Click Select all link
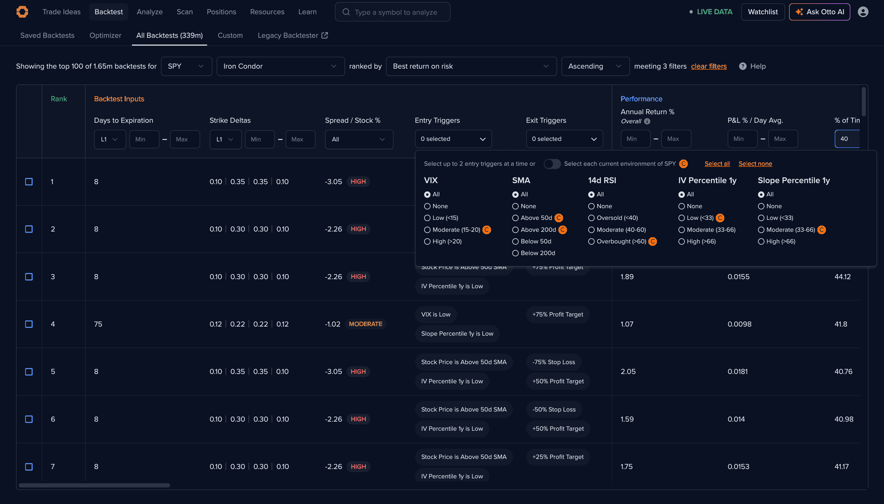The height and width of the screenshot is (504, 884). pyautogui.click(x=717, y=164)
